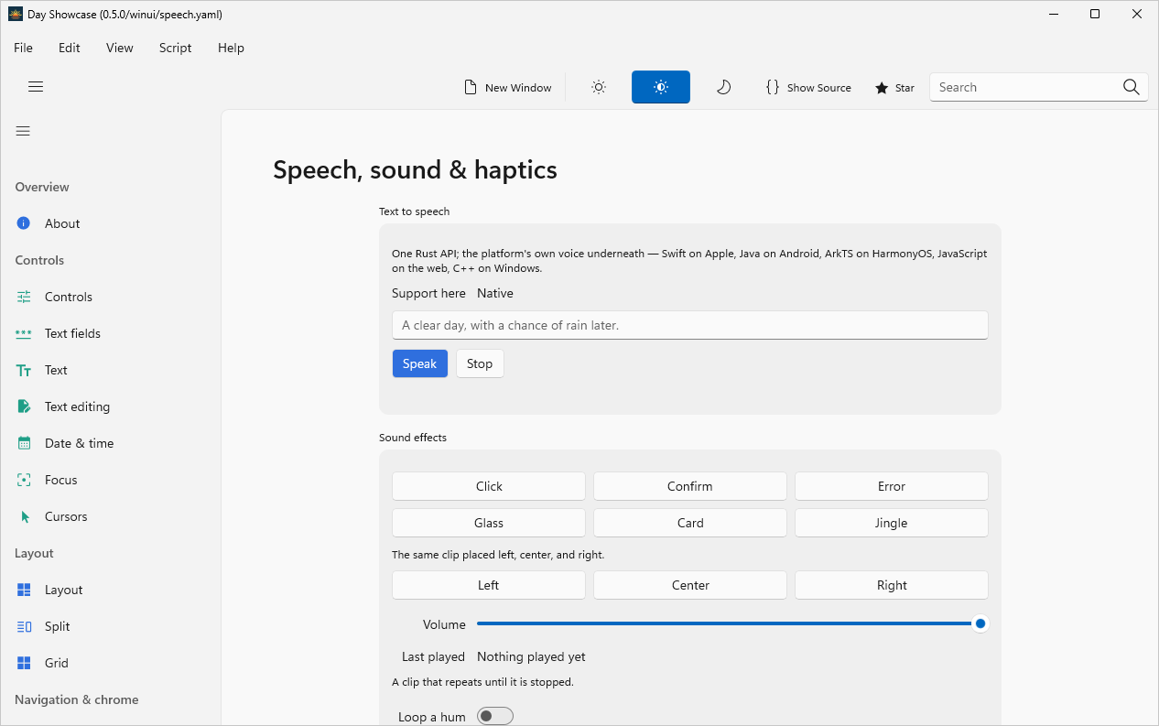Play the Confirm sound effect
This screenshot has height=726, width=1159.
[x=690, y=486]
